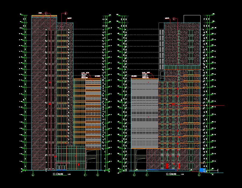Select grid axis bubble G under right elevation
Image resolution: width=242 pixels, height=188 pixels.
click(x=134, y=175)
